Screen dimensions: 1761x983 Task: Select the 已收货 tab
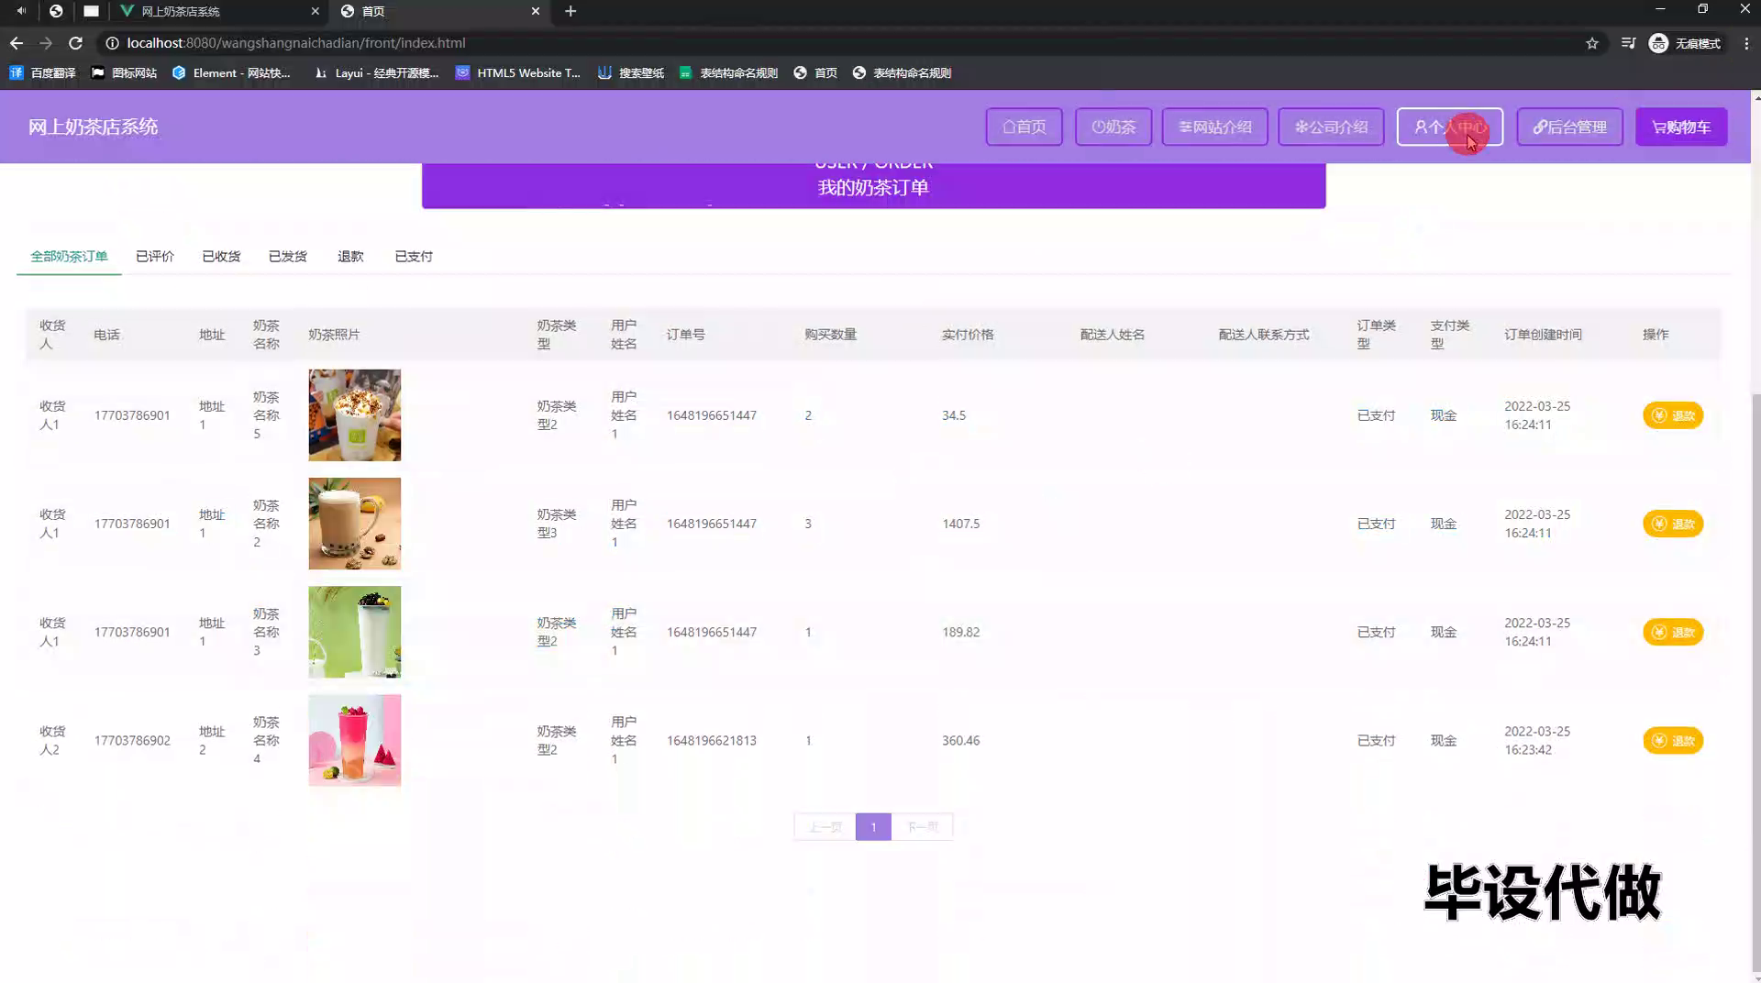221,256
